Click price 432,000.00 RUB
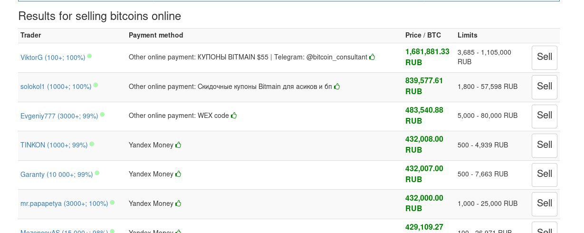 (x=424, y=203)
